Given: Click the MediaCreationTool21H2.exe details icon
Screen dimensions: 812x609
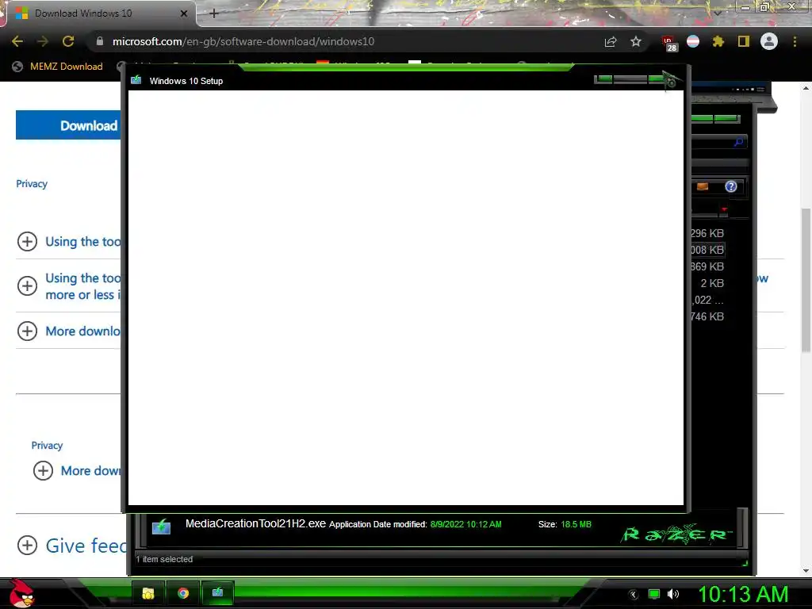Looking at the screenshot, I should [x=161, y=527].
